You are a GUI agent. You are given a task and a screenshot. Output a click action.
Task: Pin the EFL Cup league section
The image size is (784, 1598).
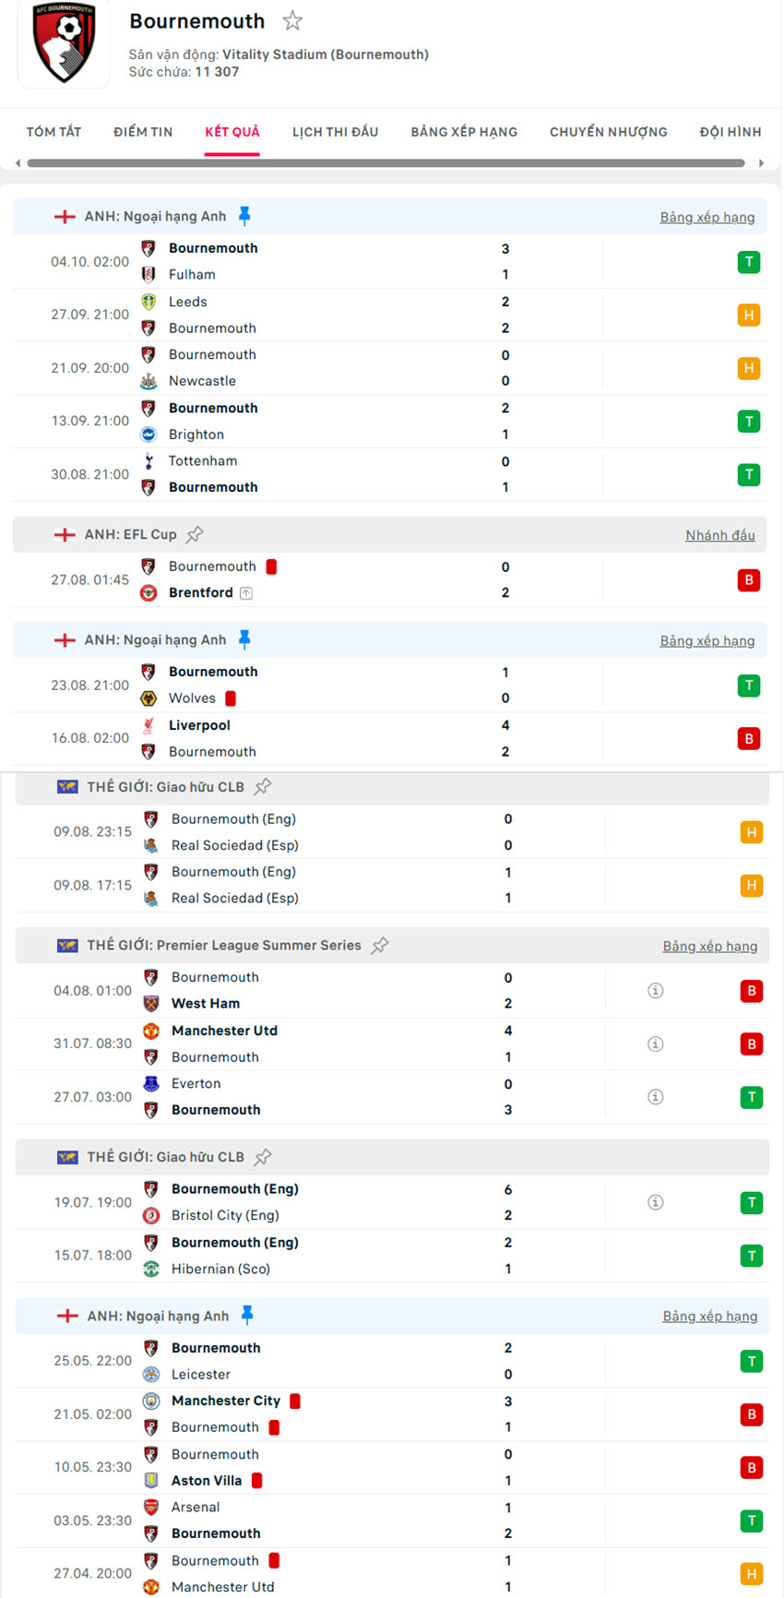[x=195, y=534]
